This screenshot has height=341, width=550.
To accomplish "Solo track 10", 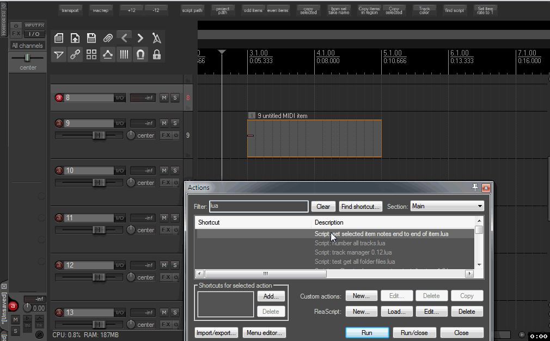I will [x=175, y=170].
